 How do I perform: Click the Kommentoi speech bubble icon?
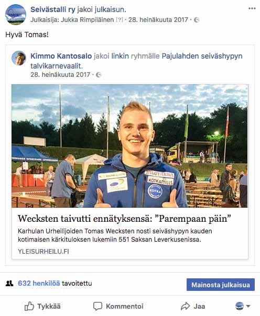point(97,307)
